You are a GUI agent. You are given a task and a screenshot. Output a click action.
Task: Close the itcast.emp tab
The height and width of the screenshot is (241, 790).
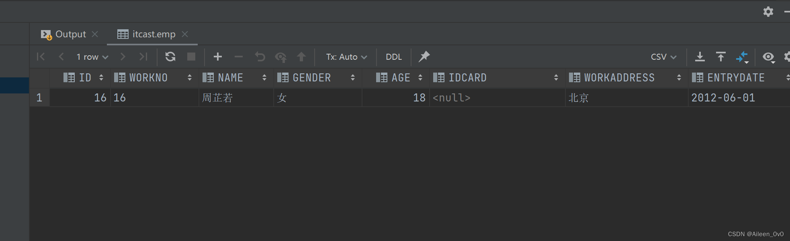click(x=185, y=34)
